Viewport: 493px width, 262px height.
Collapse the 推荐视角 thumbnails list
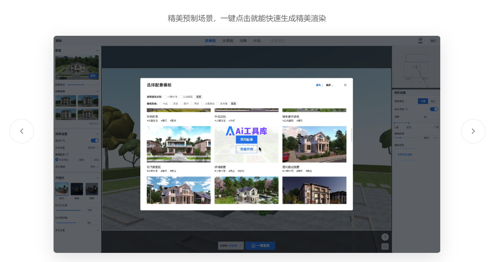tap(97, 91)
